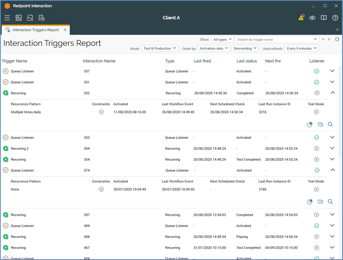Click the dashboard layout icon in toolbar
The width and height of the screenshot is (343, 260).
[x=19, y=18]
